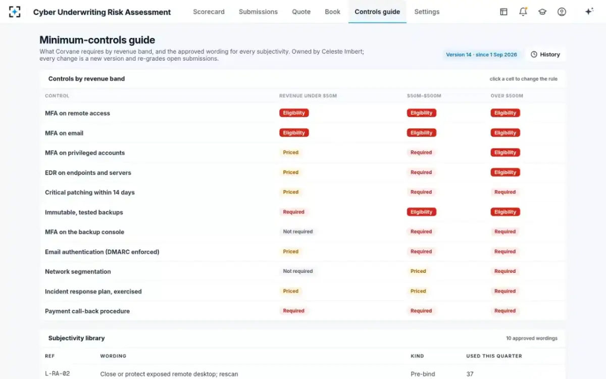Screen dimensions: 606x379
Task: Open the notifications bell
Action: click(x=523, y=12)
